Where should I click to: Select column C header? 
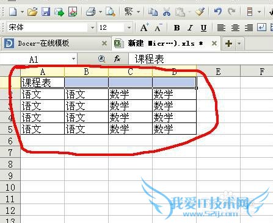tap(130, 71)
